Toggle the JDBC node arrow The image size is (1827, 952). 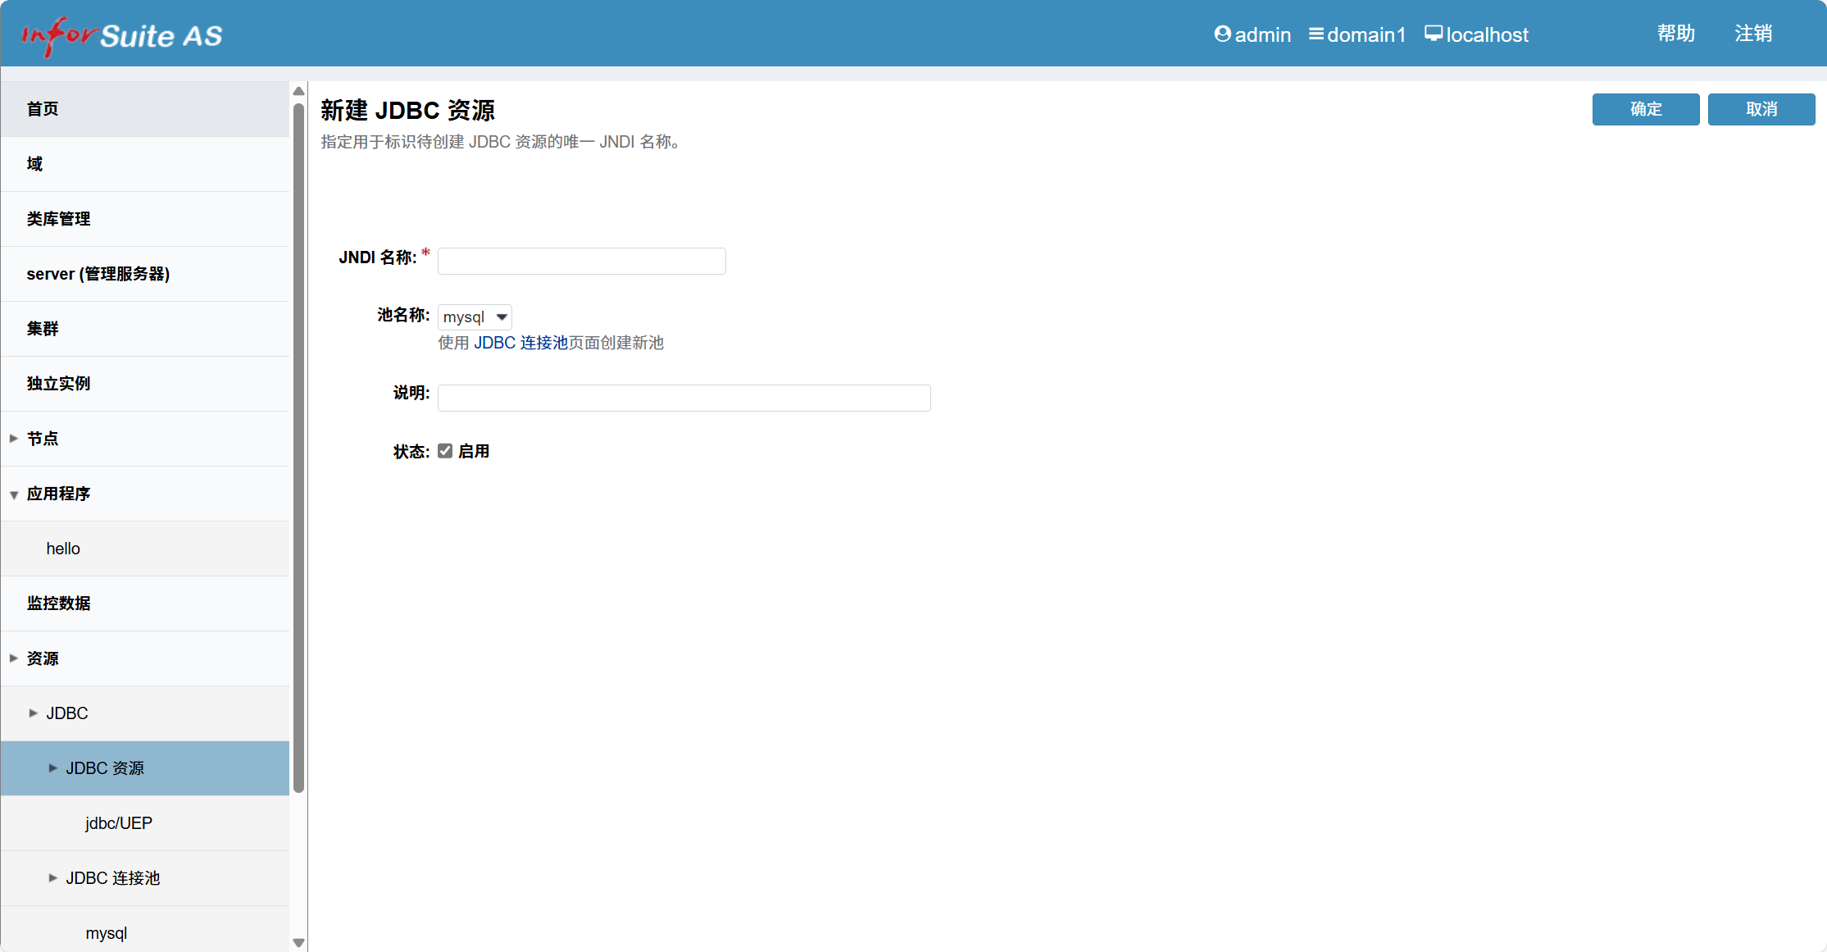34,713
